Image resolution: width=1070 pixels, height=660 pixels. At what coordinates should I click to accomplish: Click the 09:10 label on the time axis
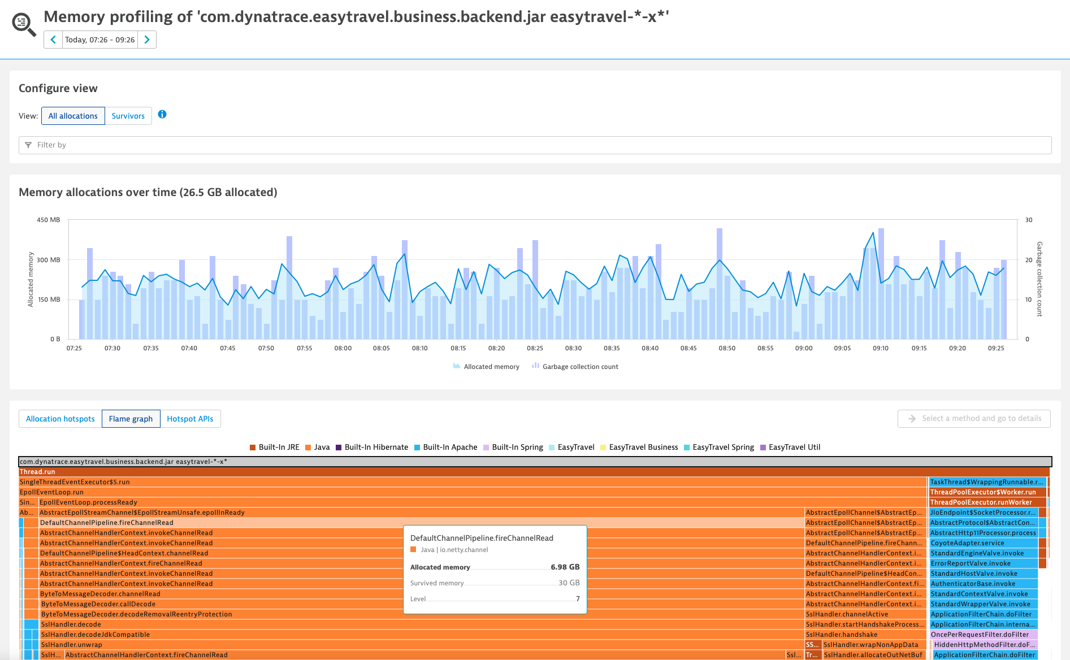coord(881,348)
